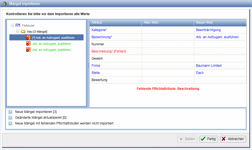Click the Neuer Wert column header

coord(220,23)
